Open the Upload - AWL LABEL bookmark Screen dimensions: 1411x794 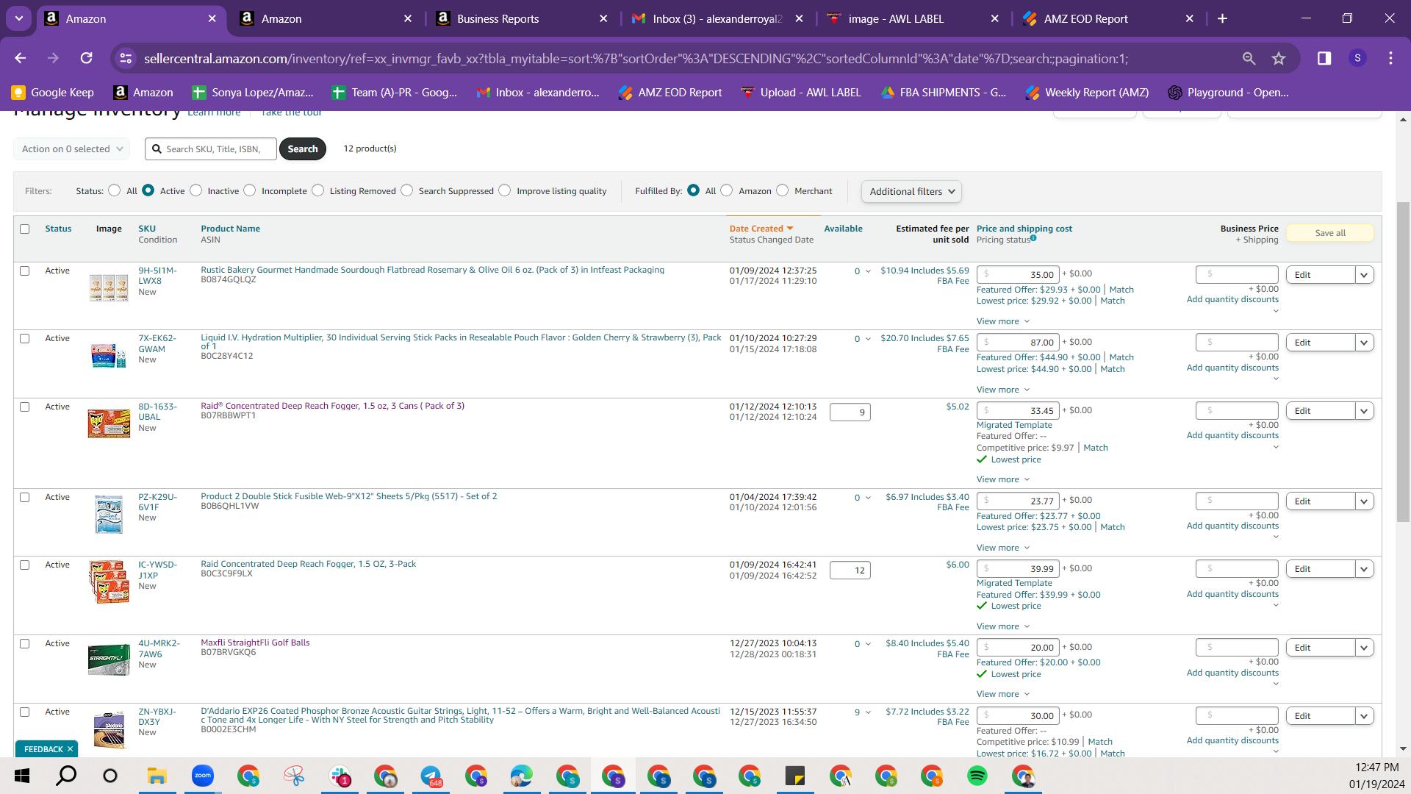click(801, 93)
